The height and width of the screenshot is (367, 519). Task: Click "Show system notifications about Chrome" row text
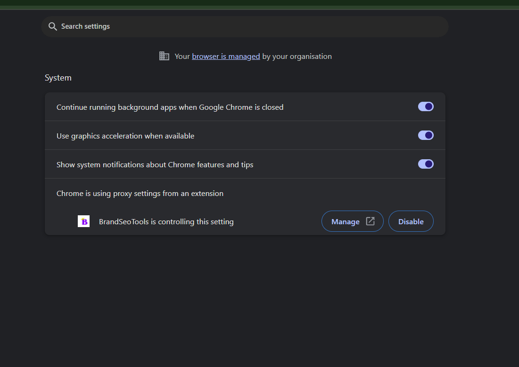coord(155,165)
